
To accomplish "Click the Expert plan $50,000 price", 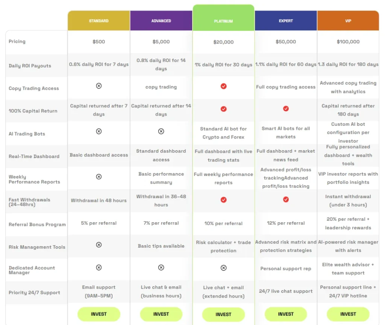I will (x=286, y=42).
